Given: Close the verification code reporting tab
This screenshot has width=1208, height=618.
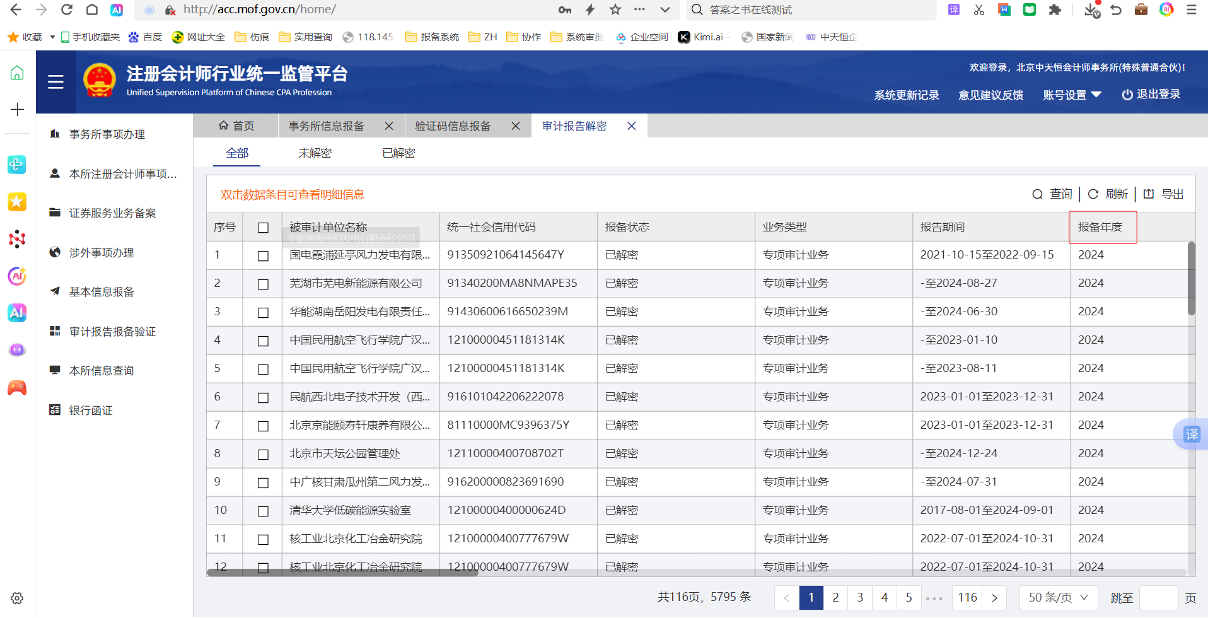Looking at the screenshot, I should coord(516,126).
